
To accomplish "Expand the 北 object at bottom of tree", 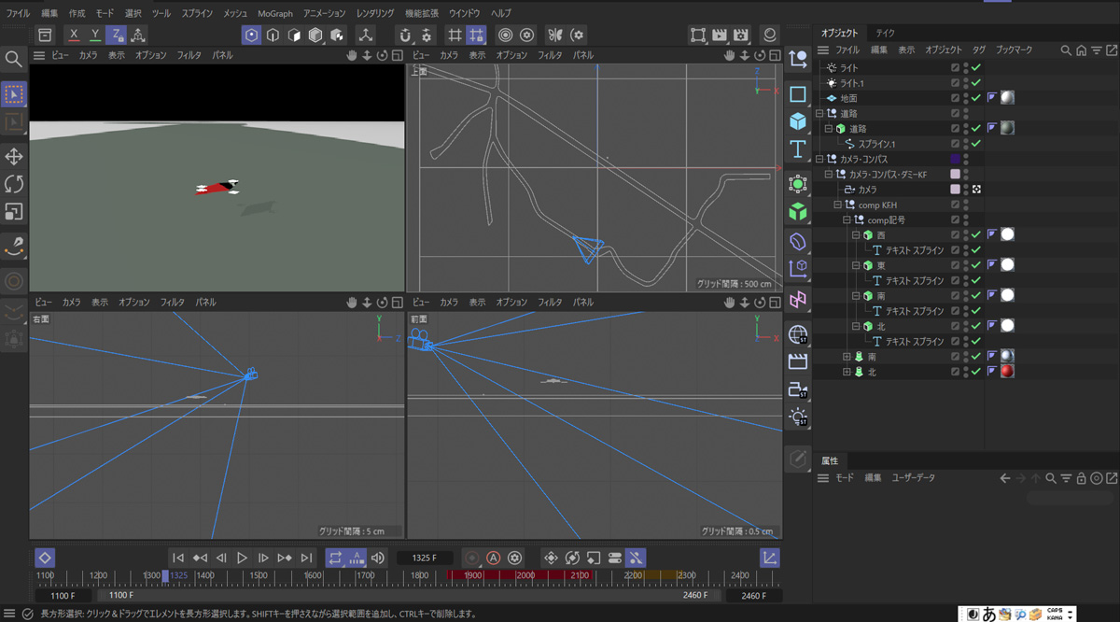I will 847,372.
